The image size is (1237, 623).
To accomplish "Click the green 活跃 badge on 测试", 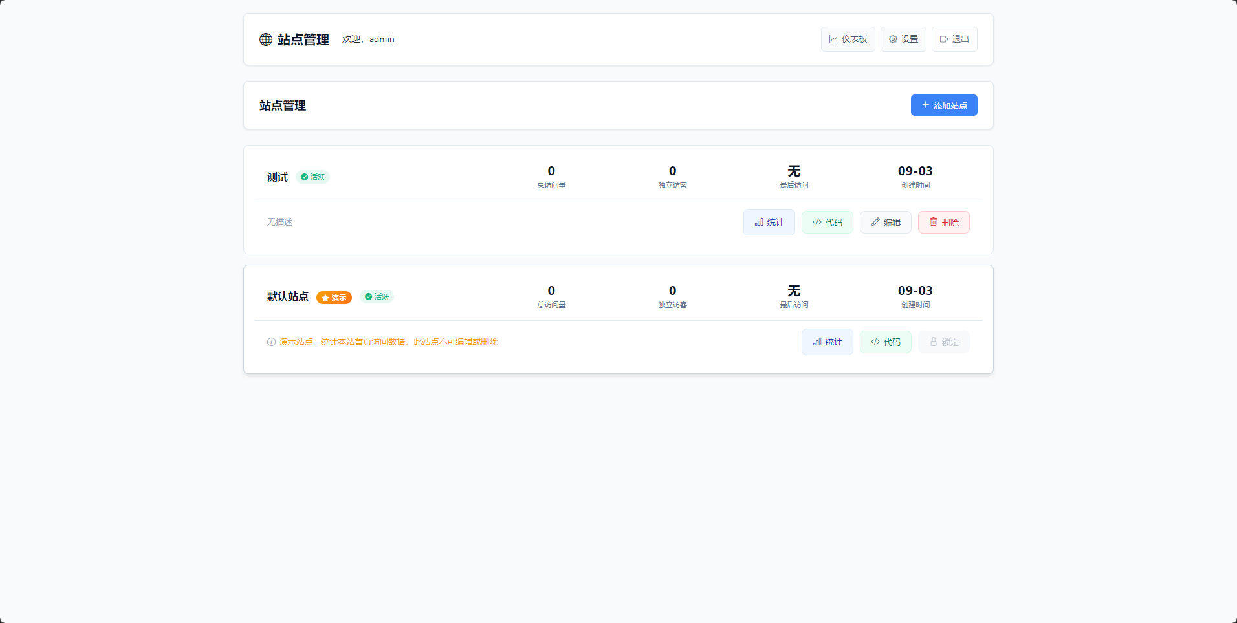I will pos(313,177).
